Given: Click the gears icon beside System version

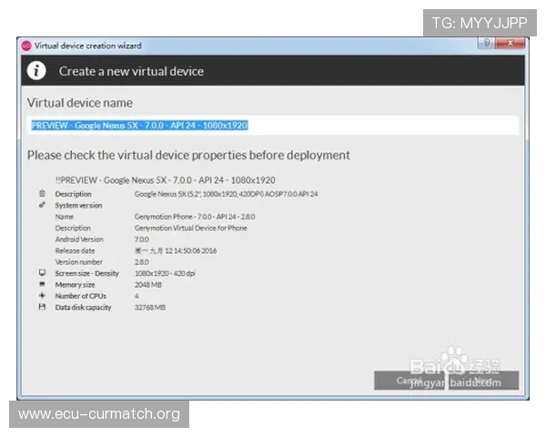Looking at the screenshot, I should [42, 205].
